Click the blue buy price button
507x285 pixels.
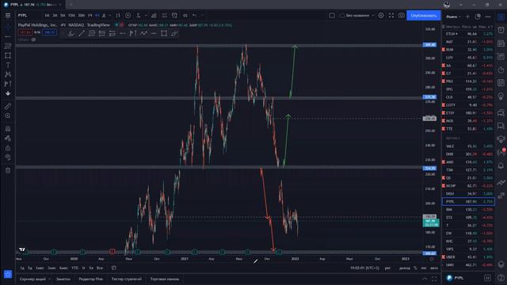pos(49,32)
